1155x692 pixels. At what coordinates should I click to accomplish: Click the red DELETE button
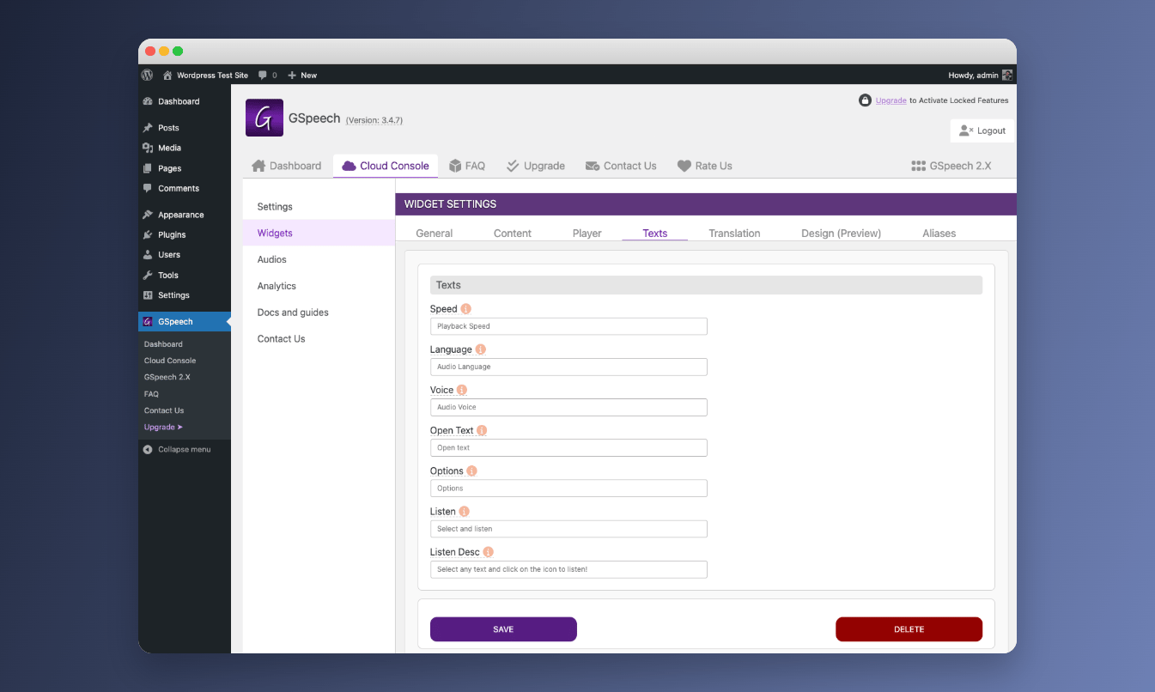909,629
